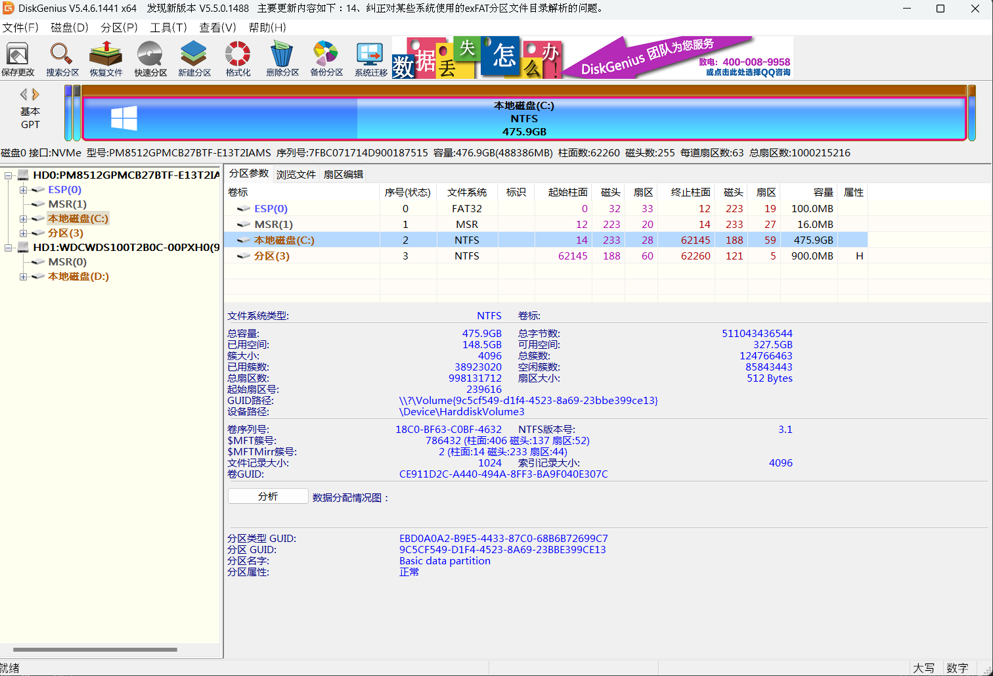This screenshot has height=676, width=993.
Task: Click the drive icon beside 本地磁盘(D:) in tree
Action: 38,277
